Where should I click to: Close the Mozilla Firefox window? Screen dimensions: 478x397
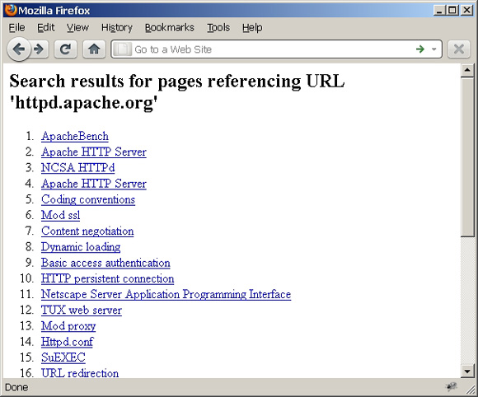(x=466, y=11)
